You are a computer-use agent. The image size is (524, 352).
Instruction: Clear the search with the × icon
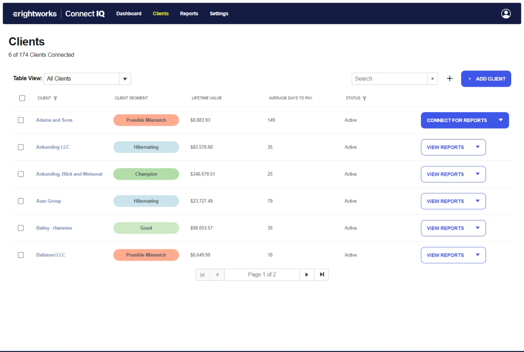coord(432,79)
